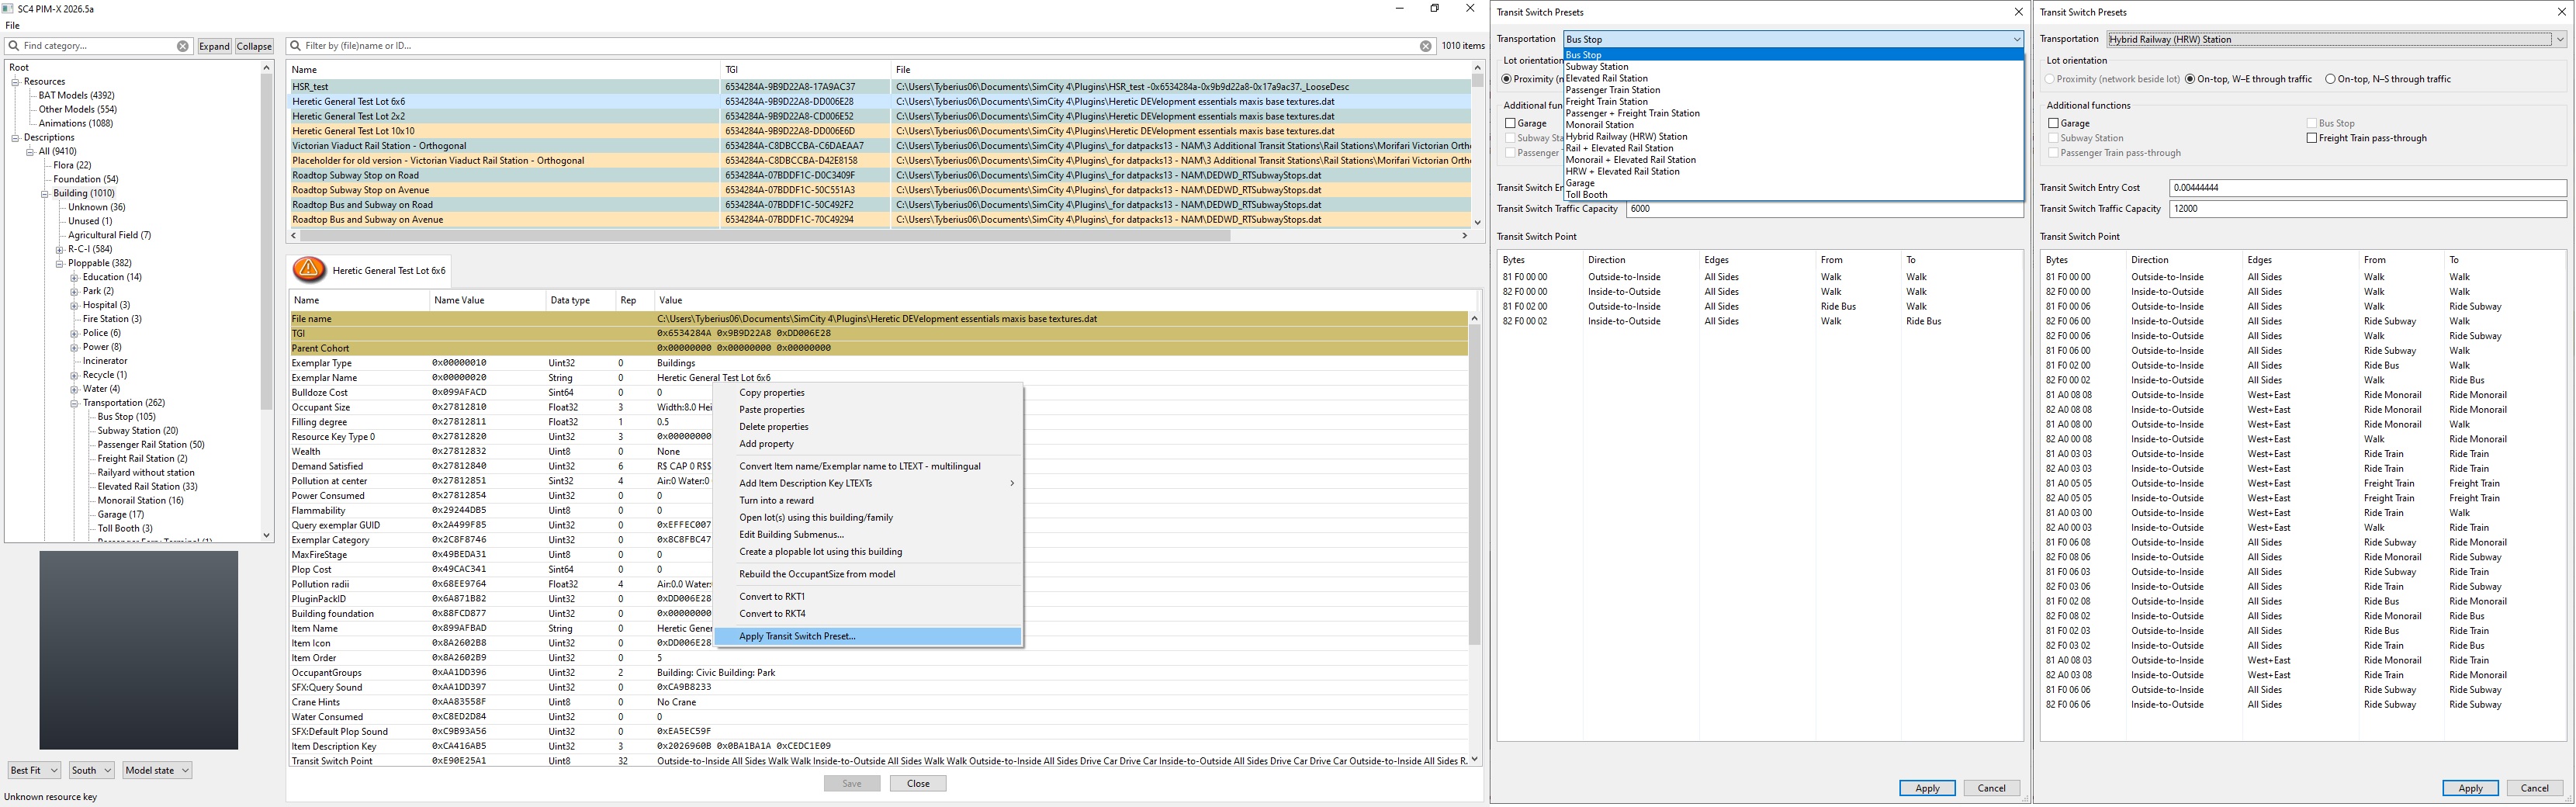The height and width of the screenshot is (807, 2576).
Task: Pick Toll Booth from the open Transportation list
Action: click(1793, 195)
